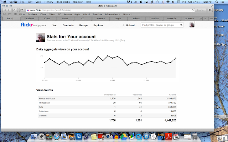Viewport: 228px width, 142px height.
Task: Open Notification Center icon in menu bar
Action: pyautogui.click(x=222, y=2)
